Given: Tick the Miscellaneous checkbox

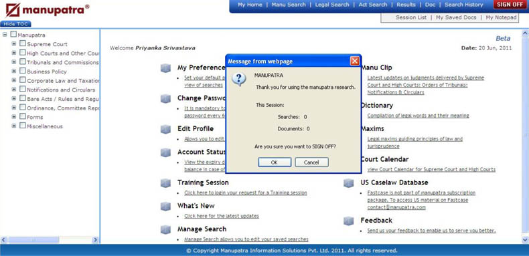Looking at the screenshot, I should tap(22, 125).
